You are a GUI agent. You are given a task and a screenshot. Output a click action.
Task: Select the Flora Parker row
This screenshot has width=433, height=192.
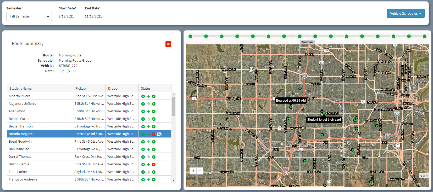(x=89, y=172)
